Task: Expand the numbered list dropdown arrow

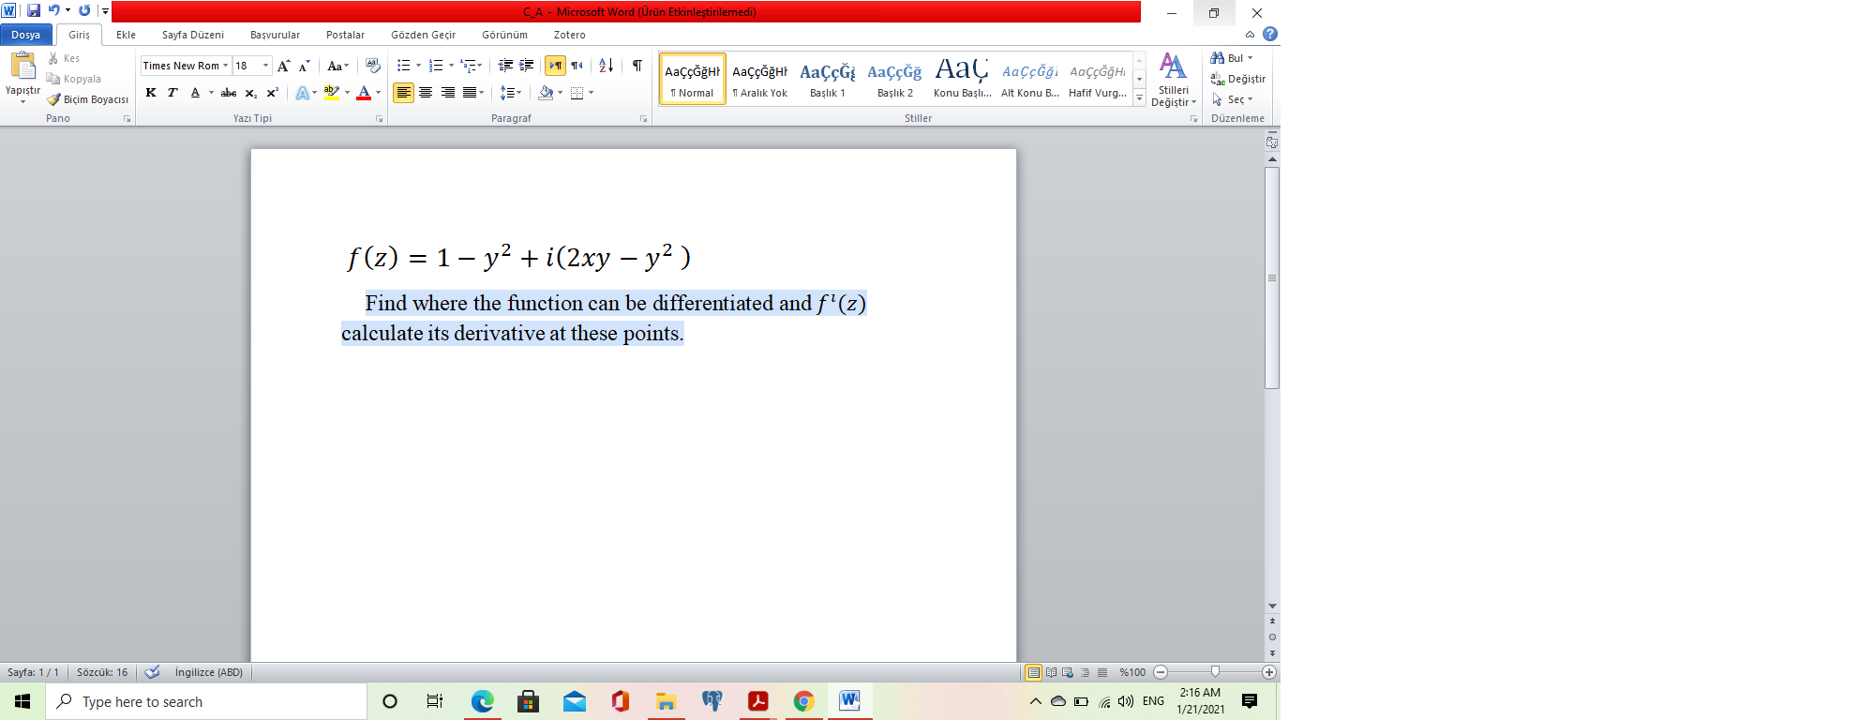Action: coord(451,66)
